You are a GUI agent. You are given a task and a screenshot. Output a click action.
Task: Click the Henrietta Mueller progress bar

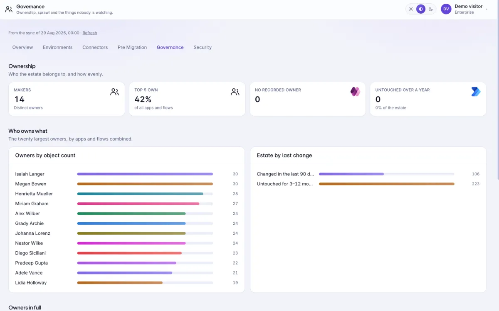click(145, 194)
